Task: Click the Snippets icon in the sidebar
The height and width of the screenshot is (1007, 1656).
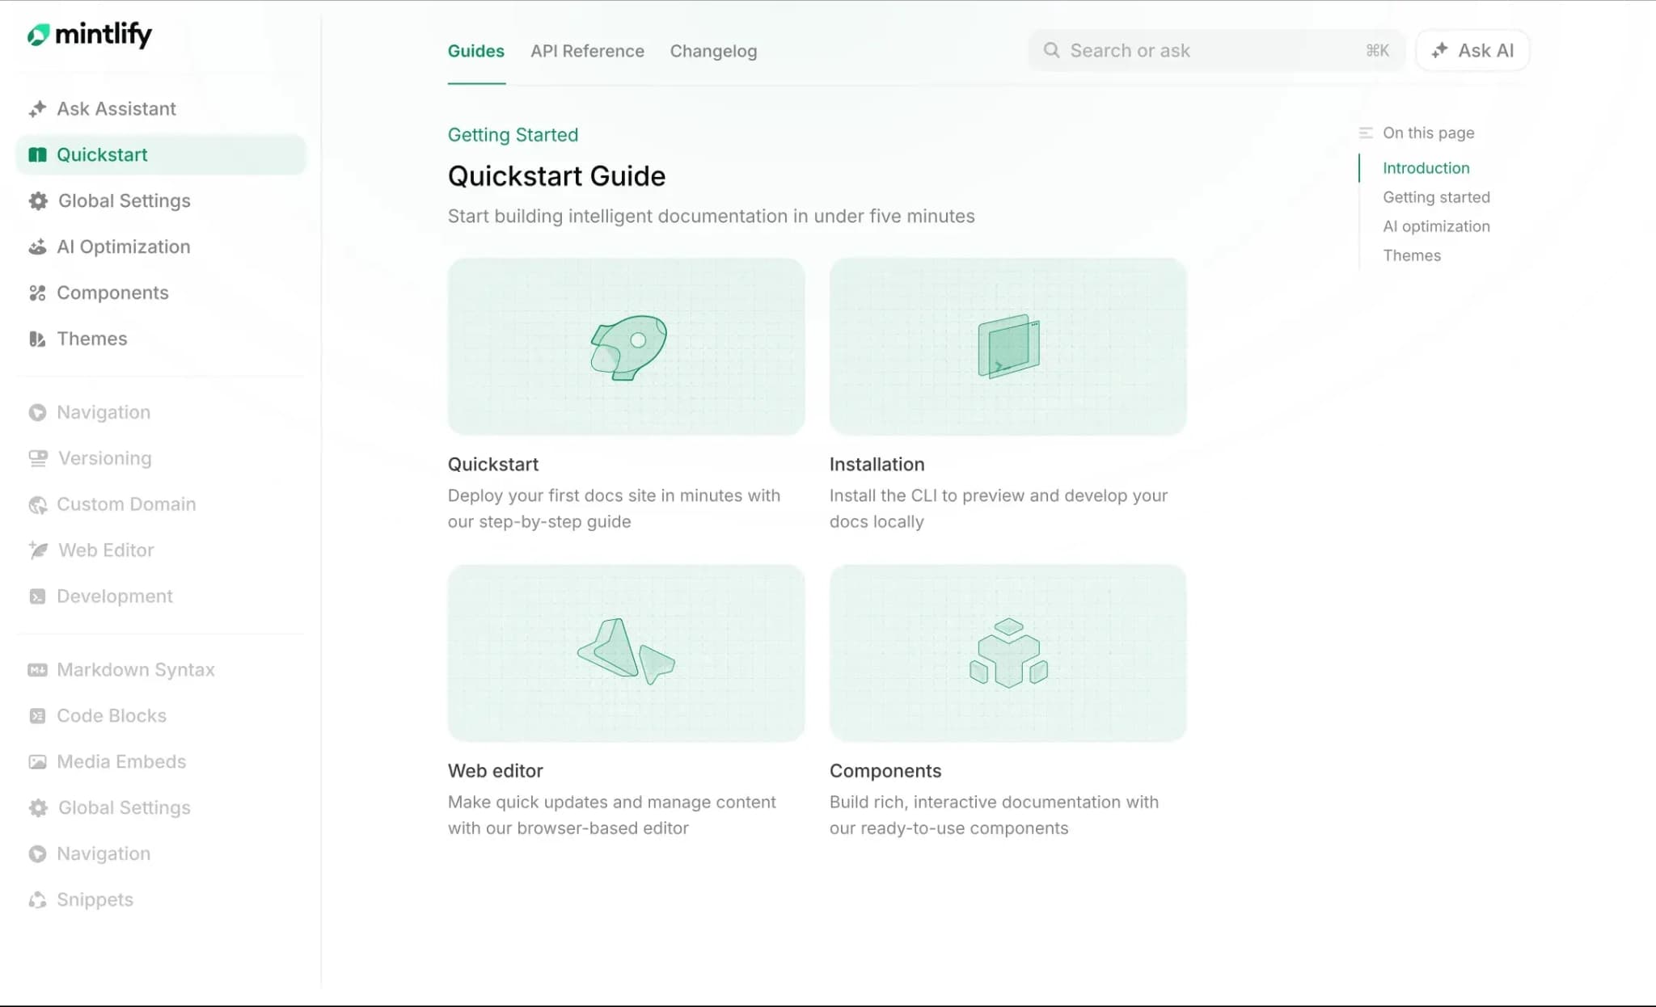Action: [x=37, y=900]
